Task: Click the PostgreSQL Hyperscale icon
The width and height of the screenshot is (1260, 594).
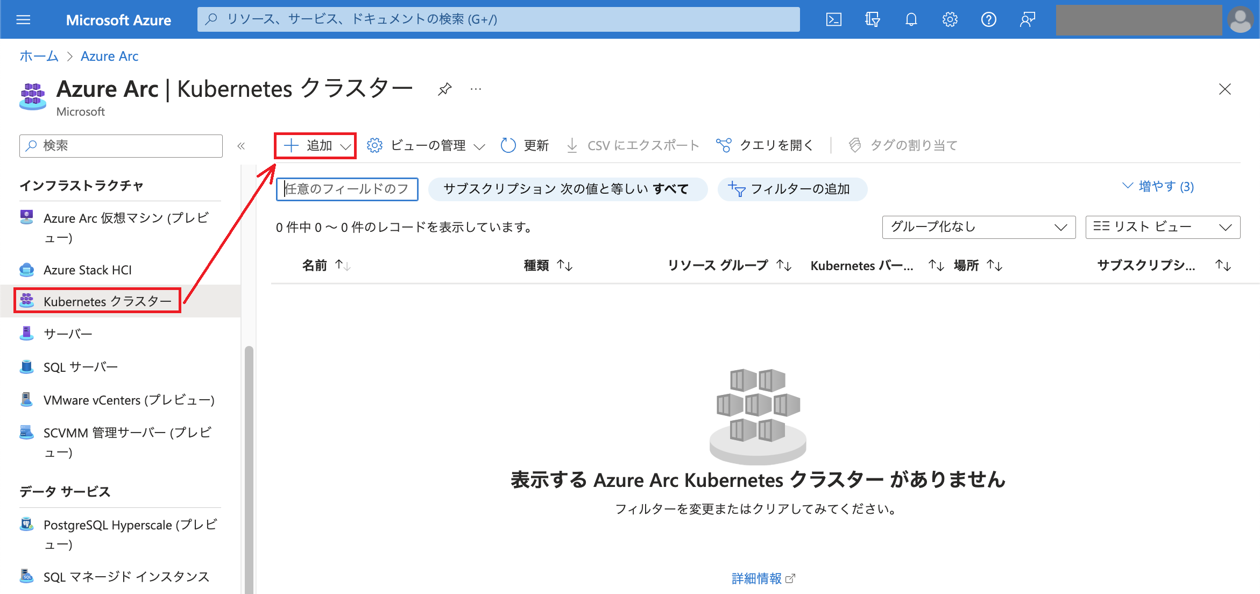Action: click(26, 524)
